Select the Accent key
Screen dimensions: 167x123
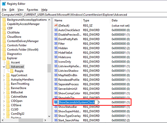(15, 62)
